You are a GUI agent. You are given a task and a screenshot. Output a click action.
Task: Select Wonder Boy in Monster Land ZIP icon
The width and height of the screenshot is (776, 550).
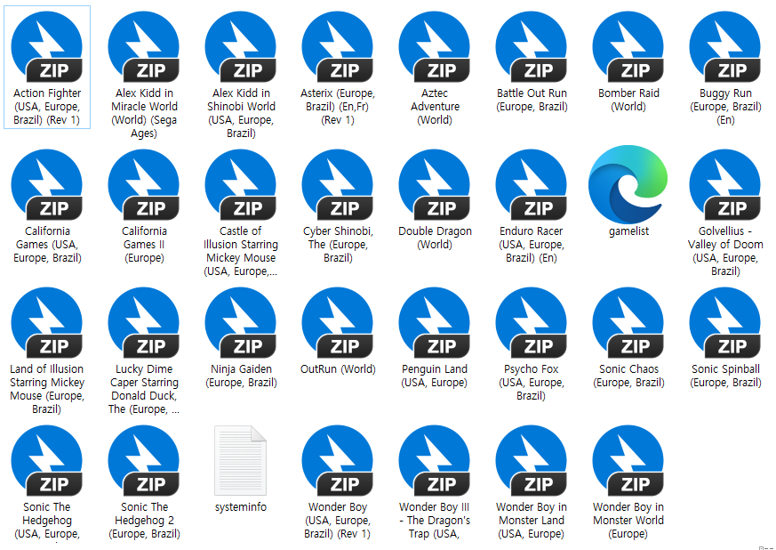point(532,461)
